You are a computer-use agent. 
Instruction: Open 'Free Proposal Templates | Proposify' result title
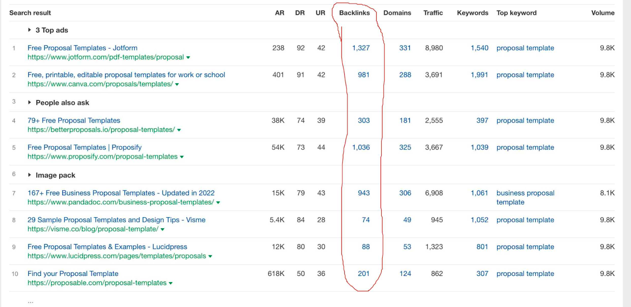click(84, 147)
